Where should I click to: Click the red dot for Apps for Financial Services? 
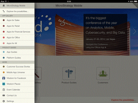tap(4, 32)
